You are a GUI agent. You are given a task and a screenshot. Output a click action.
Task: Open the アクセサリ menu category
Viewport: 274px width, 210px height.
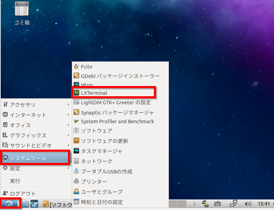pos(36,105)
